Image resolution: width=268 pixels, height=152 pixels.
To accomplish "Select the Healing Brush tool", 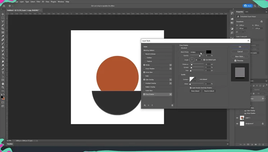I will click(x=3, y=40).
